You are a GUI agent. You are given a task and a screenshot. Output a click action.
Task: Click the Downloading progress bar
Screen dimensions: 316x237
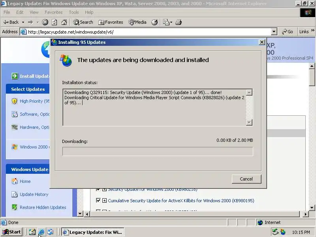[x=158, y=151]
